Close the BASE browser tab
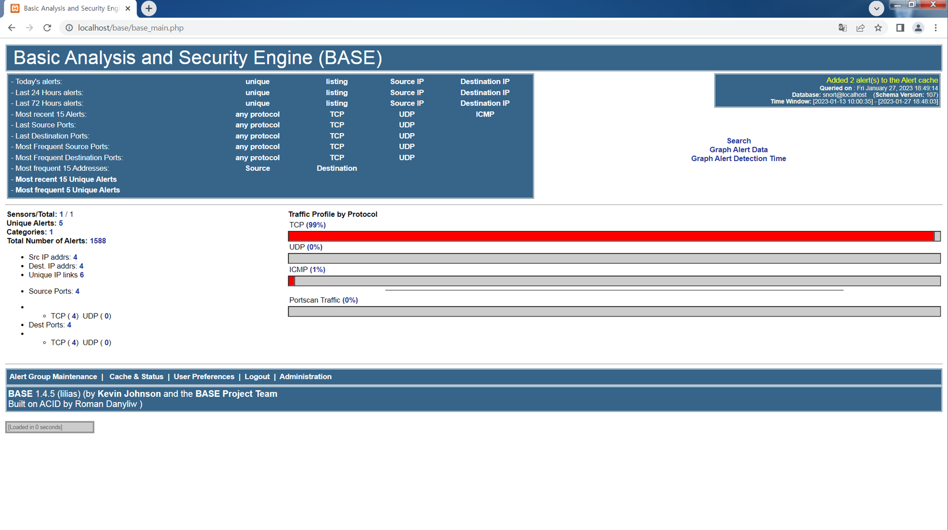Screen dimensions: 948x530 pyautogui.click(x=128, y=9)
